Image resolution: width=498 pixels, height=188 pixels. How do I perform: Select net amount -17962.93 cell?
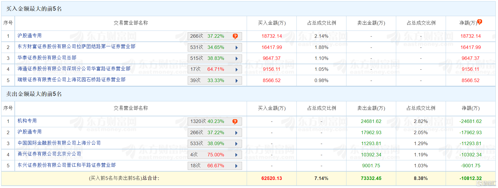coord(471,132)
